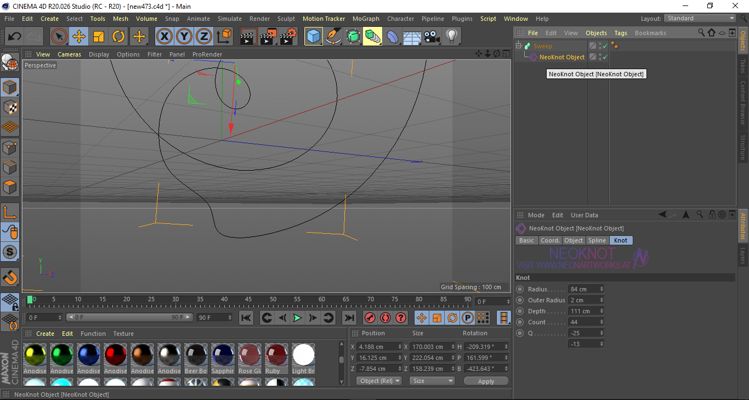Open Edit Render Settings icon
The height and width of the screenshot is (400, 749).
(x=288, y=37)
